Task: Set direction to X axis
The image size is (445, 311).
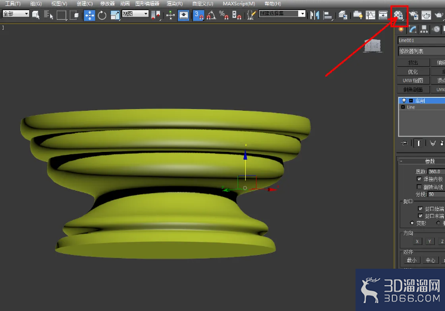Action: coord(417,241)
